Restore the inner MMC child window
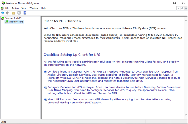Screen dimensions: 188x124 pos(182,8)
